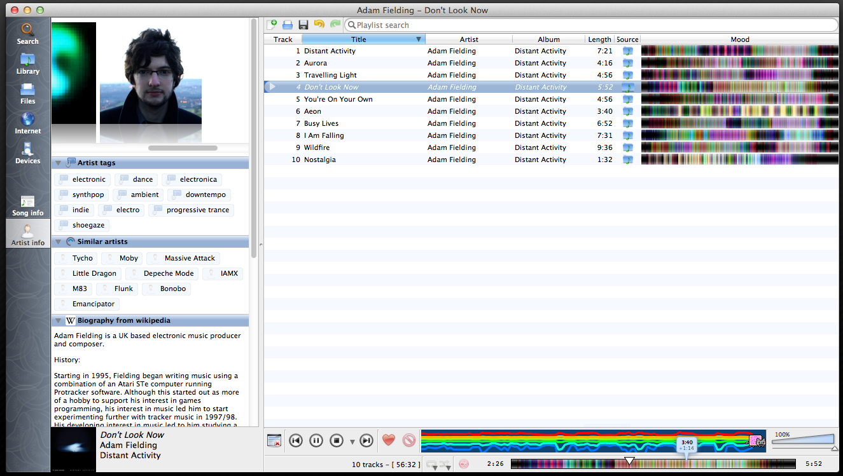The width and height of the screenshot is (843, 476).
Task: Collapse the Biography from wikipedia section
Action: [59, 320]
